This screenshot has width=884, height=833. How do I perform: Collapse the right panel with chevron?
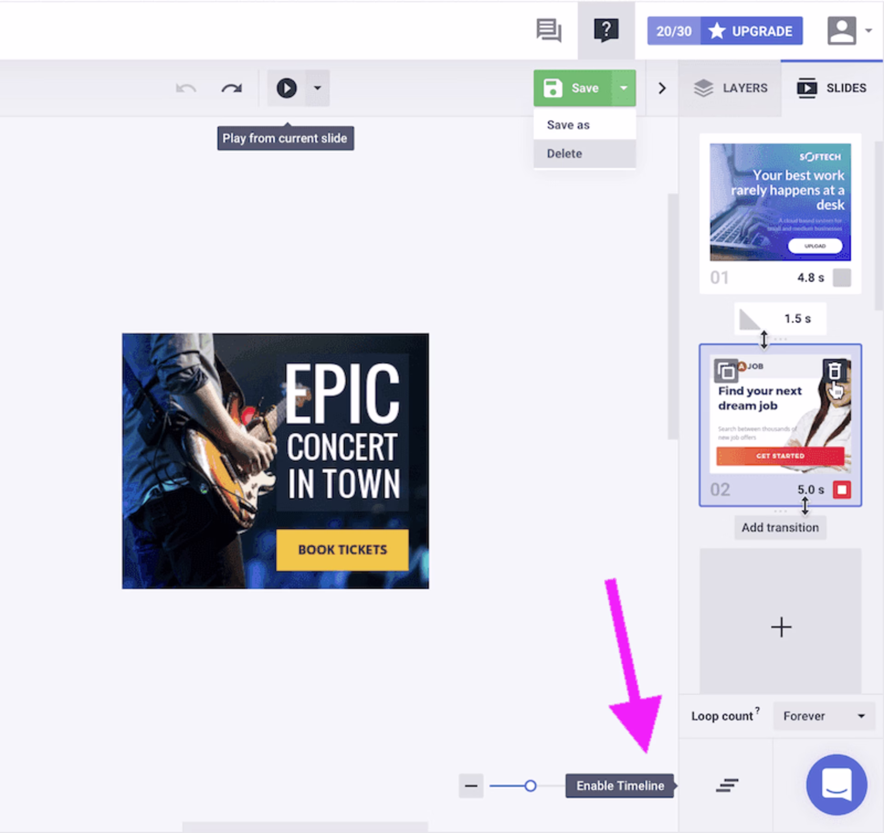662,88
